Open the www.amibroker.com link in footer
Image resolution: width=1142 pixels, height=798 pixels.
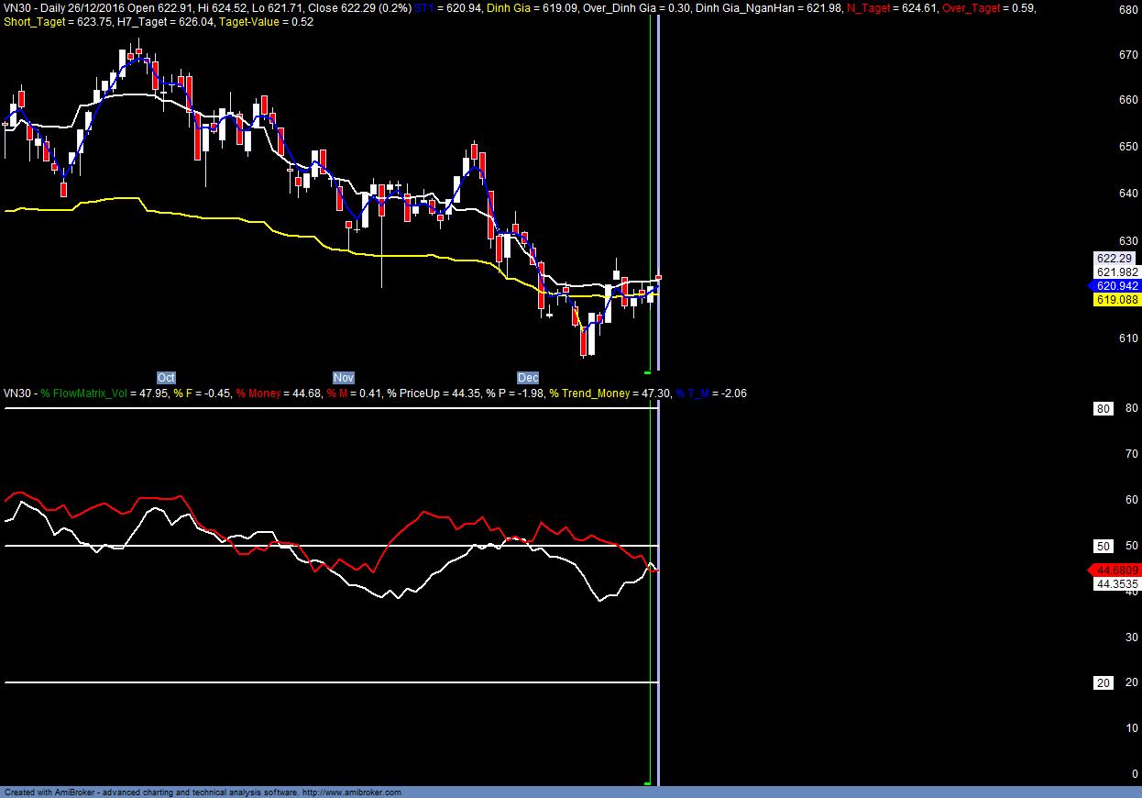351,792
